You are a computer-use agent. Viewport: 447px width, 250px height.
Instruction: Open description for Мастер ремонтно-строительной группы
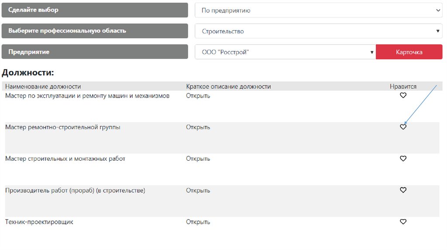coord(198,127)
